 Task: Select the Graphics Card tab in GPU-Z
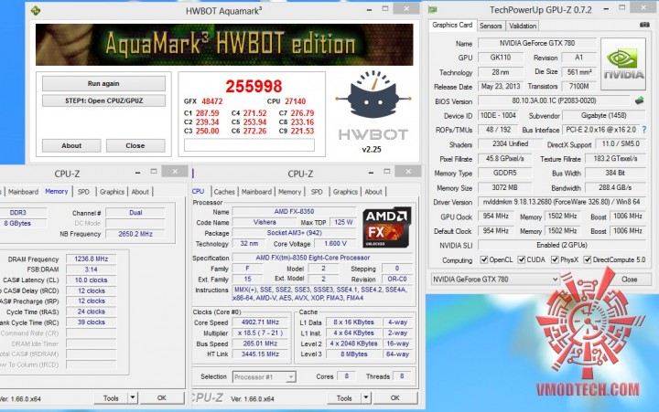coord(452,26)
